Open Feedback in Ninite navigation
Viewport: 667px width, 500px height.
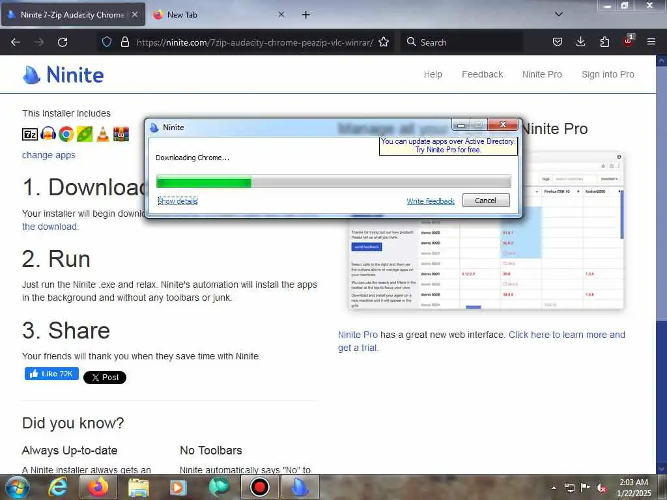tap(483, 74)
